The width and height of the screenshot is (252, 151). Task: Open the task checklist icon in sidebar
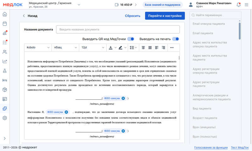5,42
